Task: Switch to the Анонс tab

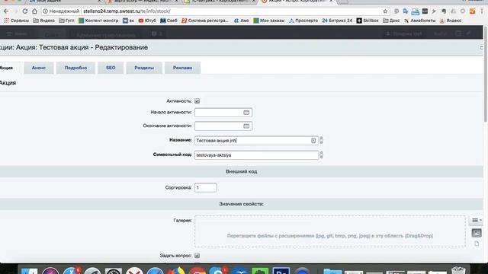Action: point(39,68)
